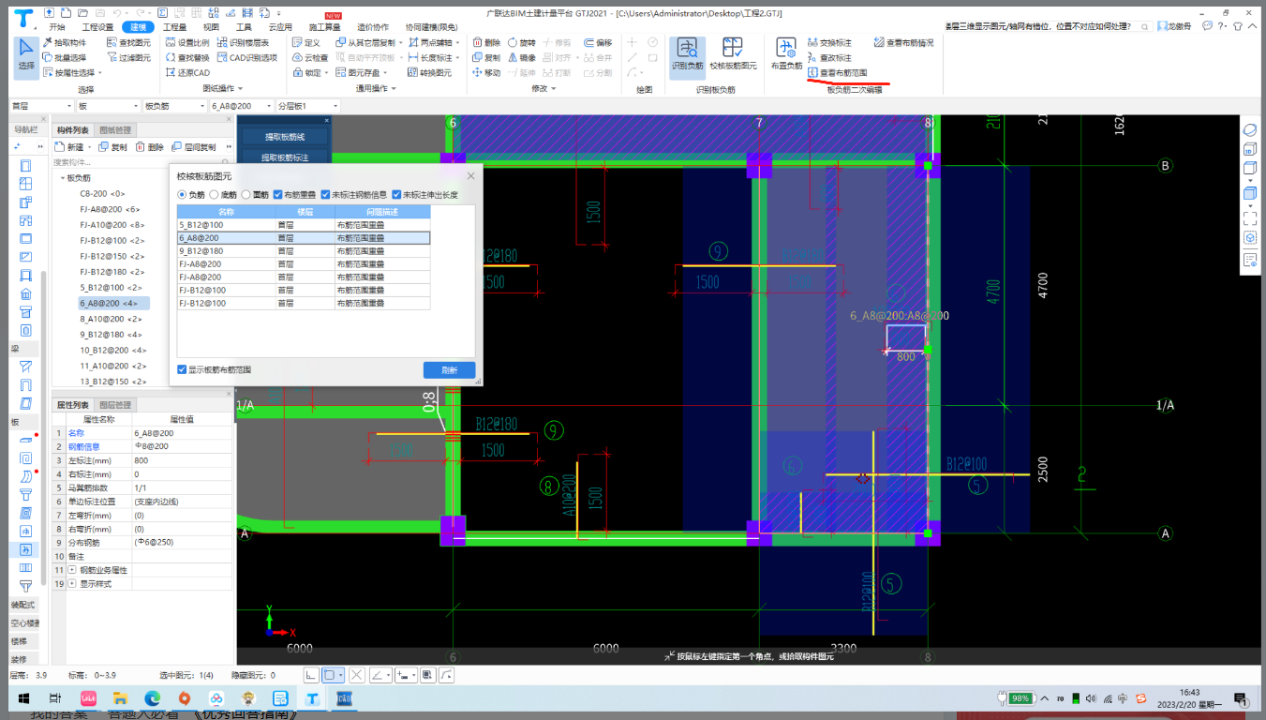
Task: Select the 布置负筋 tool
Action: 786,54
